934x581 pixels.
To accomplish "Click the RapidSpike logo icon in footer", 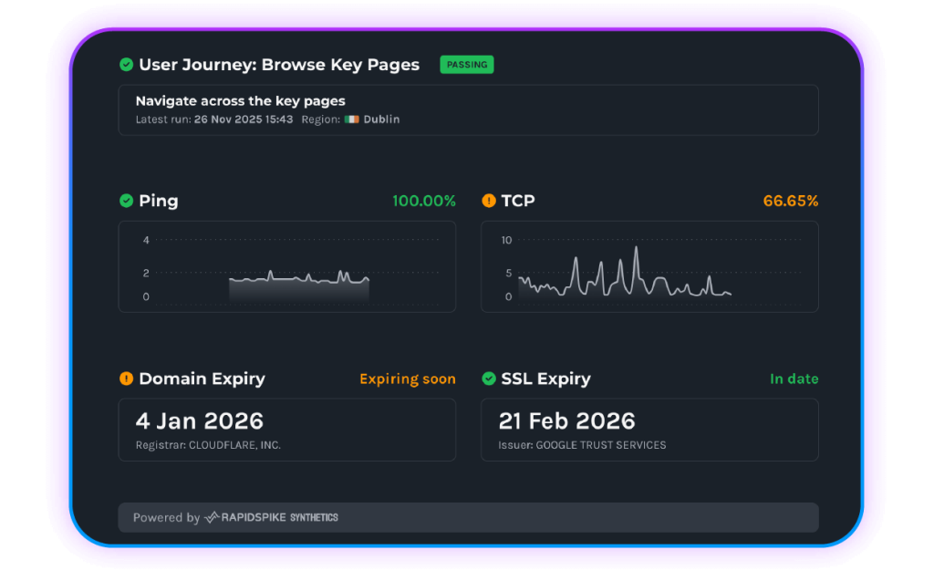I will [x=212, y=517].
